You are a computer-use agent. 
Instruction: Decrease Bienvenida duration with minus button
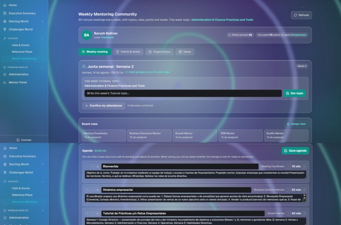tap(289, 167)
